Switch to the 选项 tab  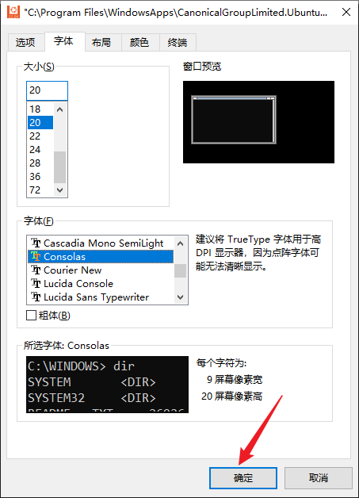pyautogui.click(x=25, y=42)
